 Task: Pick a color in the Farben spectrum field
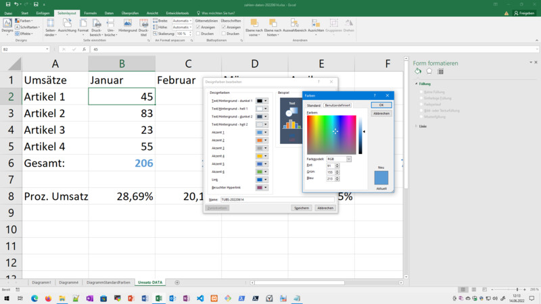331,135
